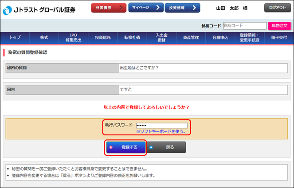Click the 戻る button
Viewport: 294px width, 188px height.
click(x=166, y=147)
